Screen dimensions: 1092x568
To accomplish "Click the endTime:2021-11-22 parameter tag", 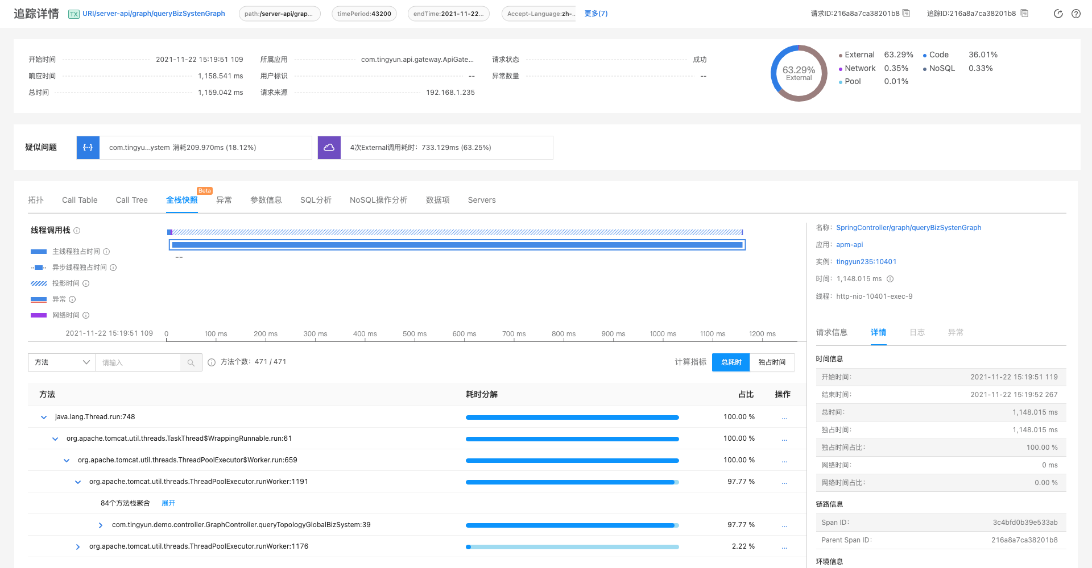I will 448,14.
